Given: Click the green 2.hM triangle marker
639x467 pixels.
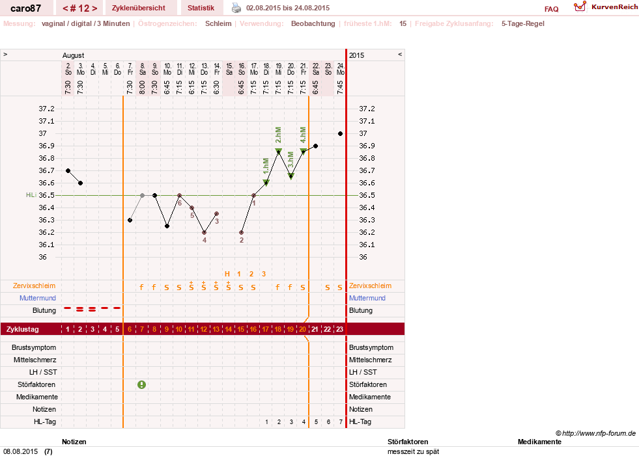Looking at the screenshot, I should tap(279, 151).
